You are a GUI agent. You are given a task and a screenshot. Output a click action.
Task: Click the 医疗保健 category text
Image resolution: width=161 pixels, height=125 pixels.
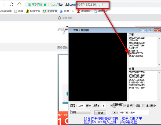[63, 47]
